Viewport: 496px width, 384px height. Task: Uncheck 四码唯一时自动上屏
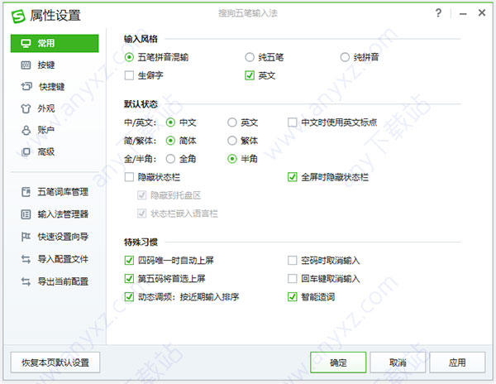129,261
